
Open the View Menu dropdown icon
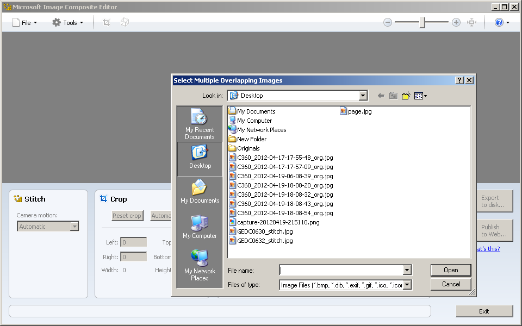pos(420,96)
